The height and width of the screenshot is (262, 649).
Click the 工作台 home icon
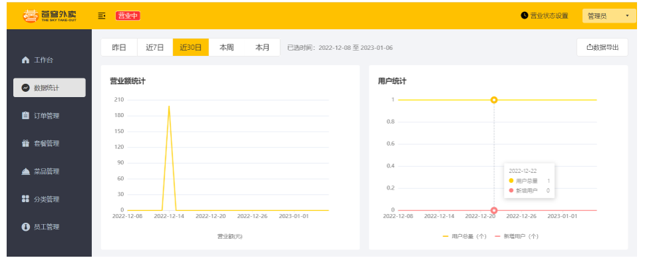click(25, 61)
